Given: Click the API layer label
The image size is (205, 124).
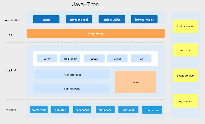Looking at the screenshot, I should click(x=11, y=35).
